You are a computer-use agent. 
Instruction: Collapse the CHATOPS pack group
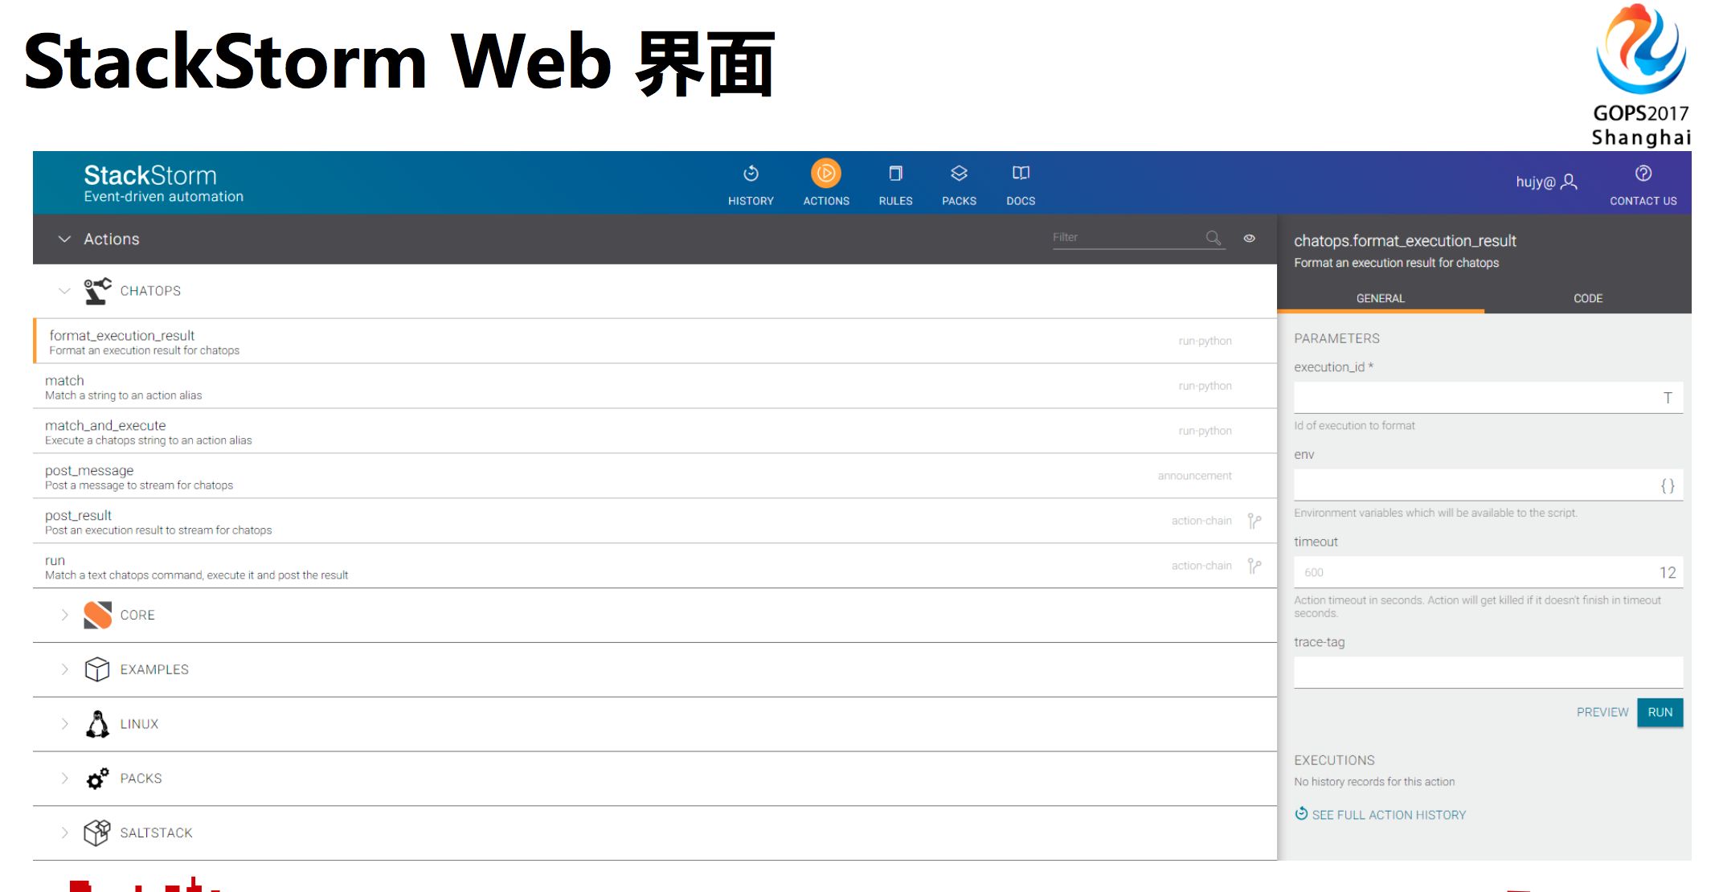[64, 290]
